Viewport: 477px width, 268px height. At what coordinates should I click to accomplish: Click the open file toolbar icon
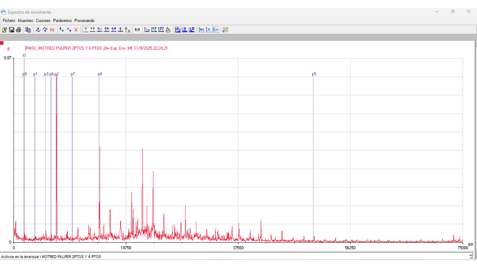4,30
